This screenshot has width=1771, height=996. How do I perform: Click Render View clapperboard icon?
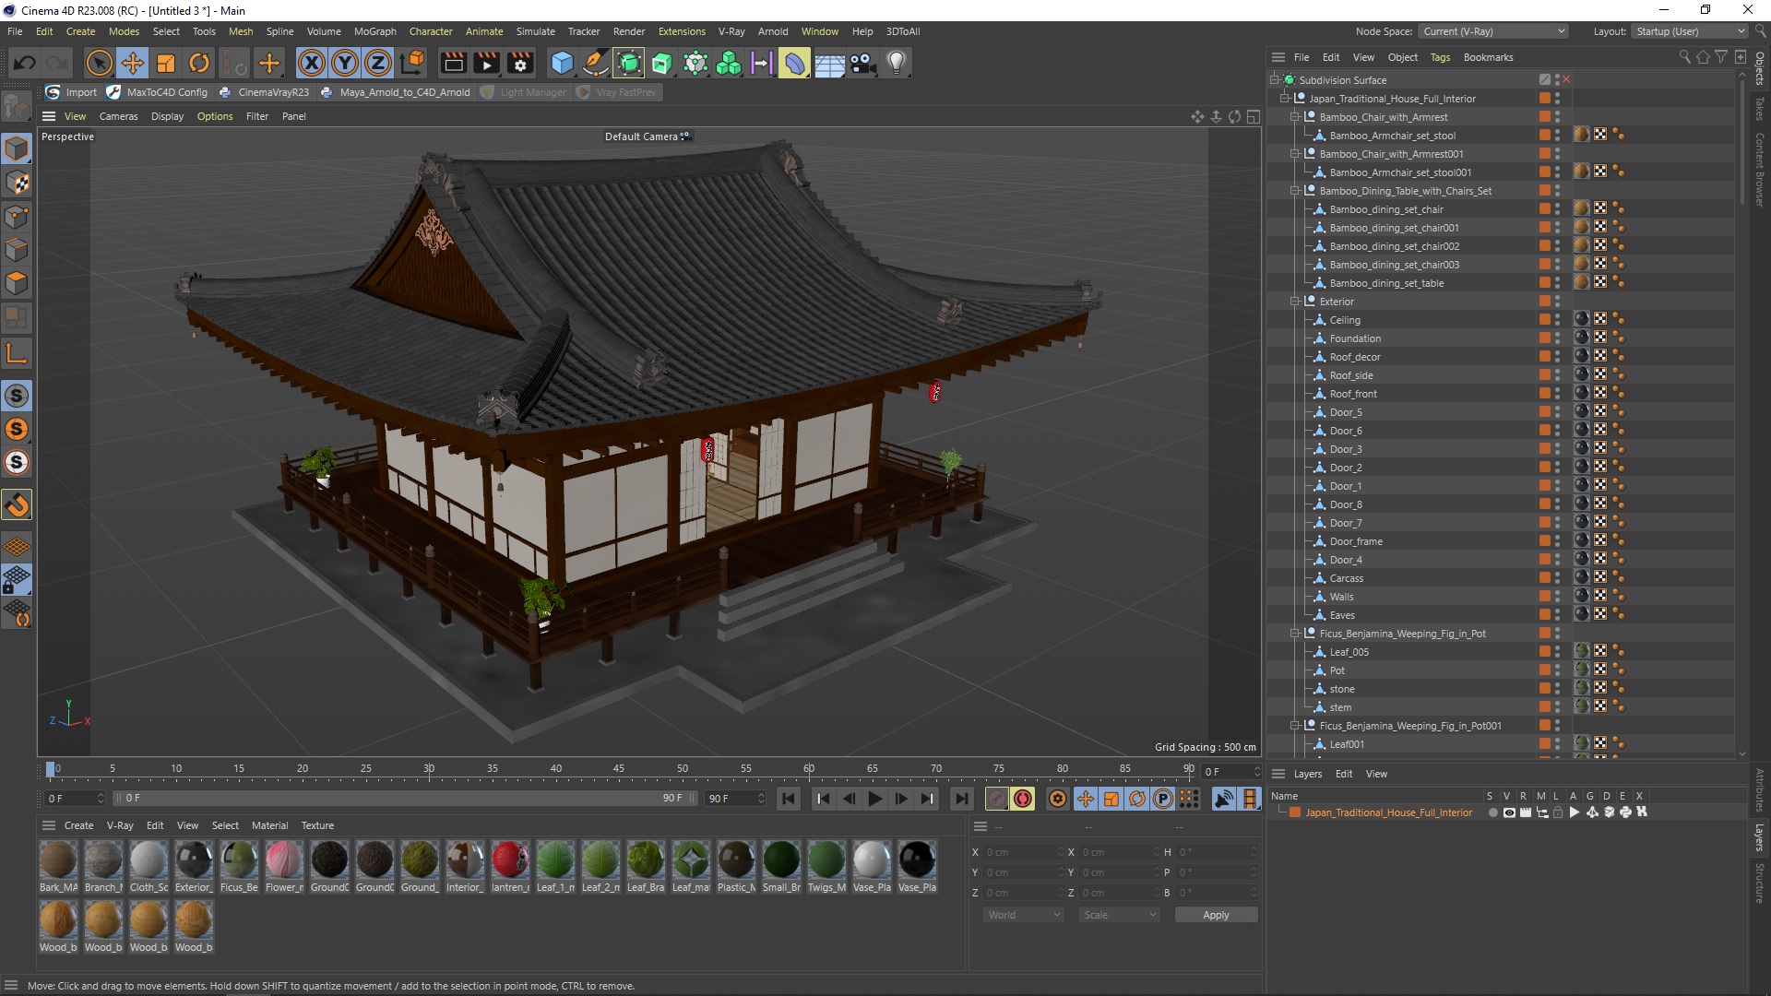pyautogui.click(x=453, y=63)
